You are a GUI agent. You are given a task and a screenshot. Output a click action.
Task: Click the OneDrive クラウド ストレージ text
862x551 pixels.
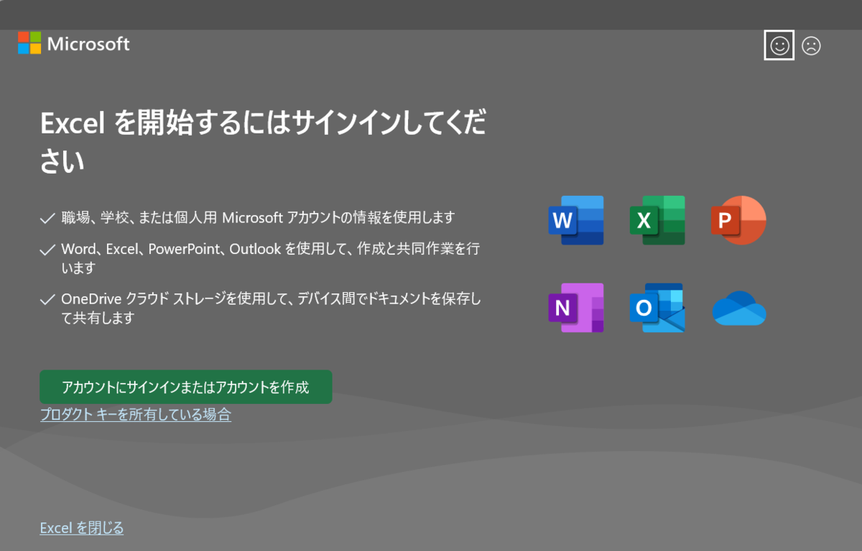[x=271, y=309]
